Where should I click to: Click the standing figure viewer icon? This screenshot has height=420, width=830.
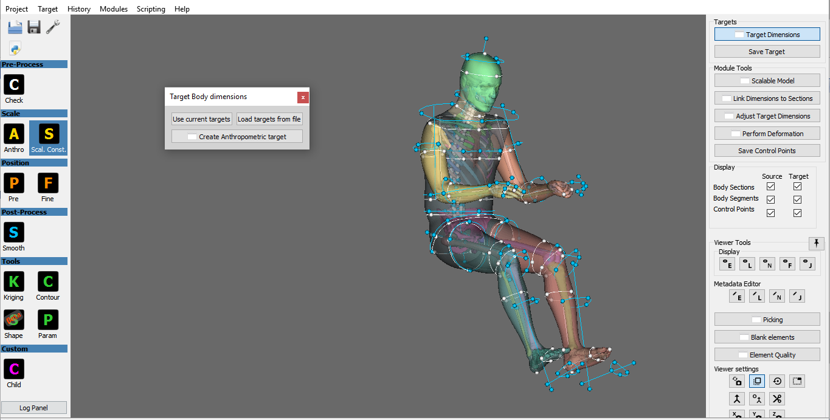737,399
